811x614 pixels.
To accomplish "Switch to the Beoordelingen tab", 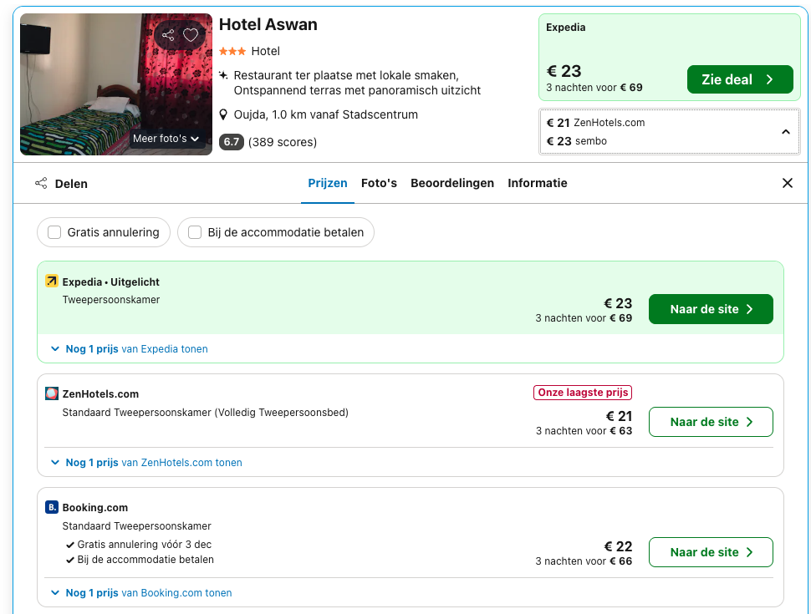I will point(452,183).
